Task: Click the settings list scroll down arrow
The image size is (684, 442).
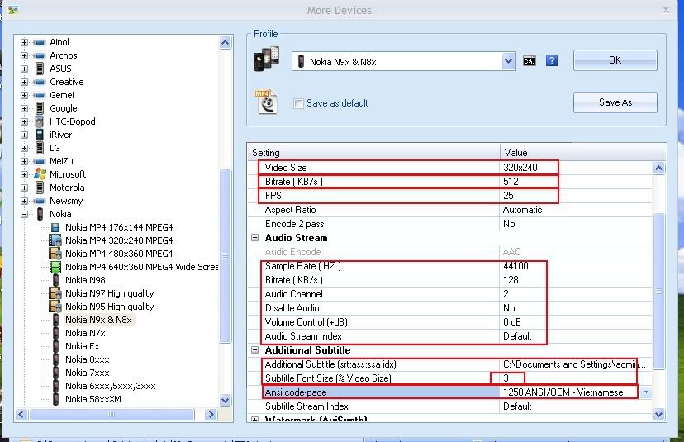Action: click(658, 414)
